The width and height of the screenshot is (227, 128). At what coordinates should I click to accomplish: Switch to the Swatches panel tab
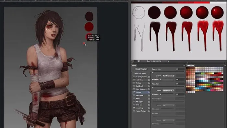(190, 65)
